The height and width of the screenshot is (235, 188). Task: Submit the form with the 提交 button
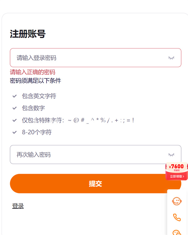(96, 184)
